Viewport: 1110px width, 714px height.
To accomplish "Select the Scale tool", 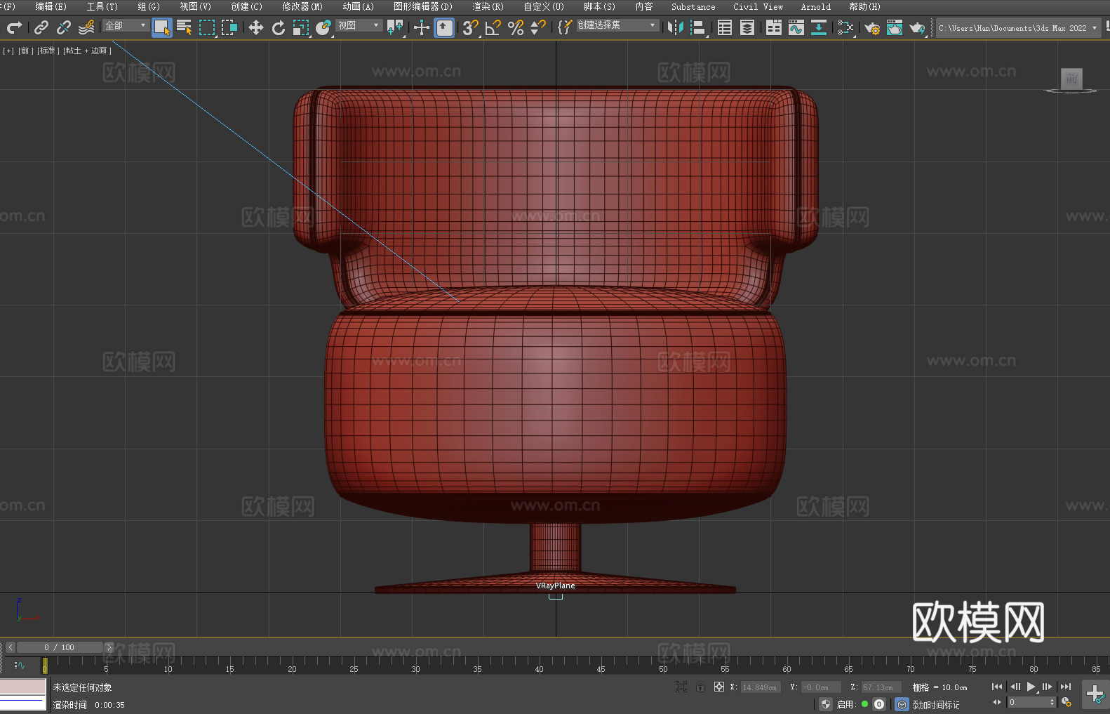I will click(x=301, y=27).
